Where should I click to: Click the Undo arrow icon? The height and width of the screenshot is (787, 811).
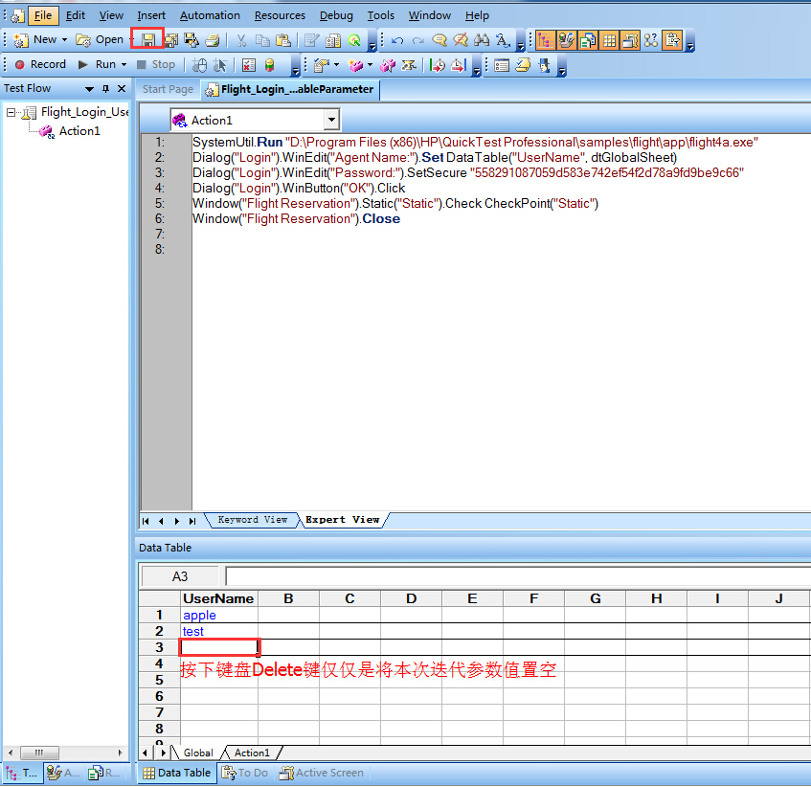point(397,40)
